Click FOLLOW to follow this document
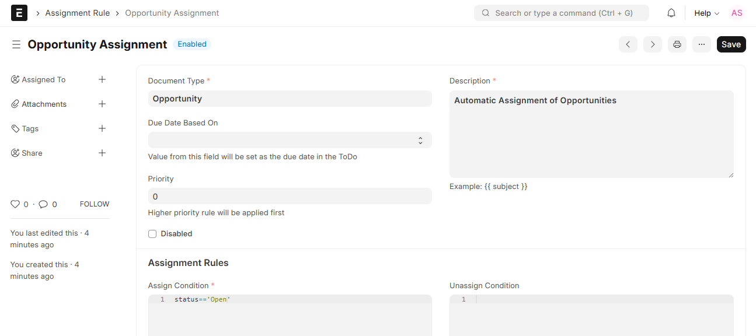 [95, 204]
